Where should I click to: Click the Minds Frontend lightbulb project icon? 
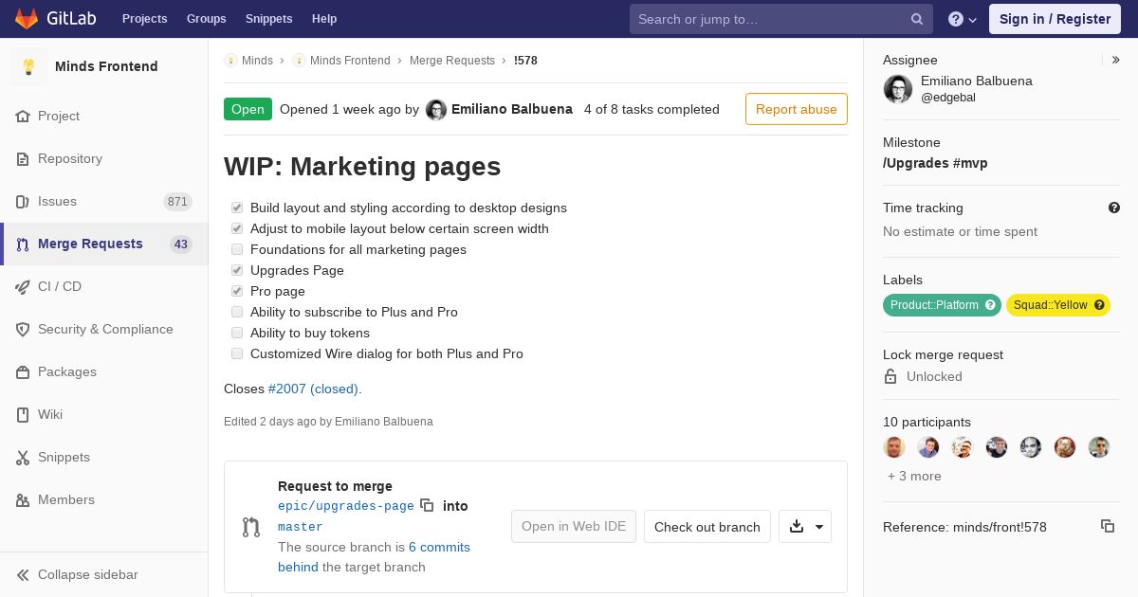28,66
